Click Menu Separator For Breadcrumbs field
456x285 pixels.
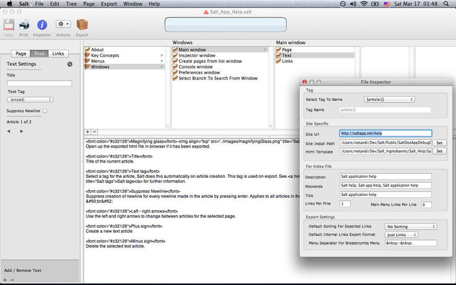[410, 243]
